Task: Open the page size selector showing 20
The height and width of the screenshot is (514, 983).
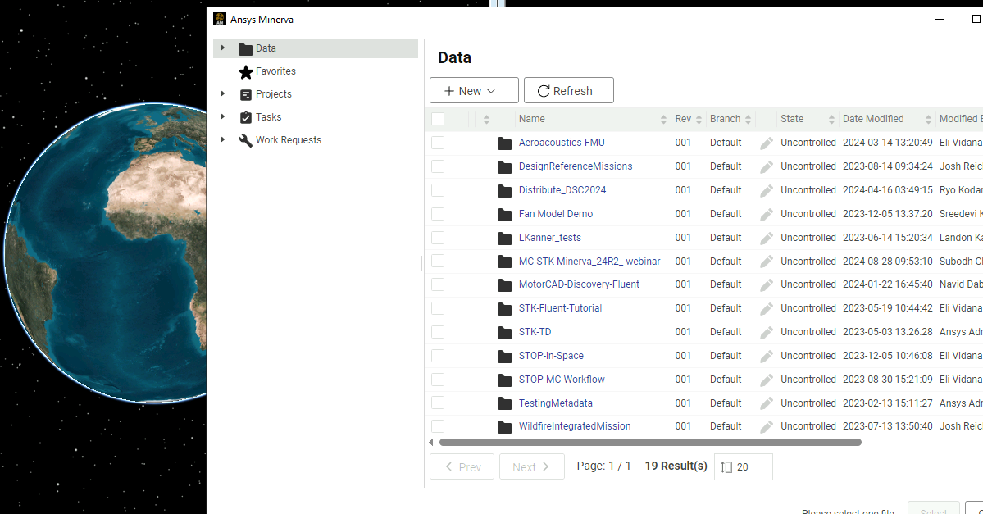Action: tap(743, 466)
